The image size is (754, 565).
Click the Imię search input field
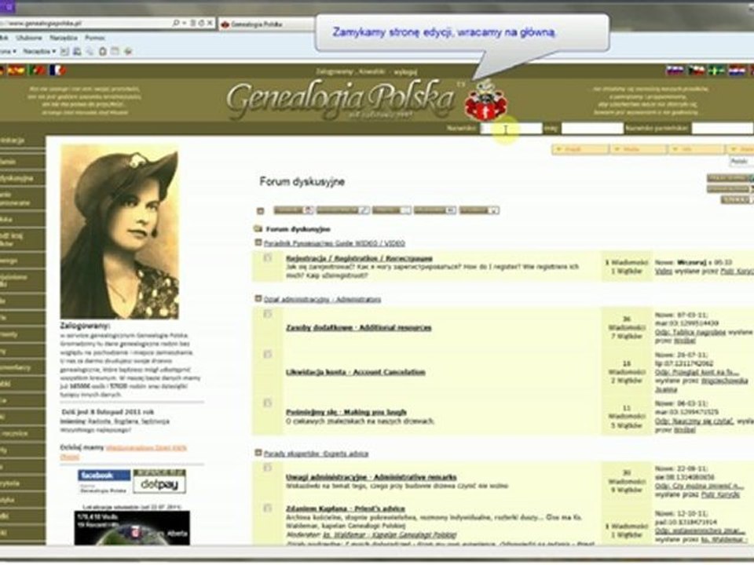[592, 128]
